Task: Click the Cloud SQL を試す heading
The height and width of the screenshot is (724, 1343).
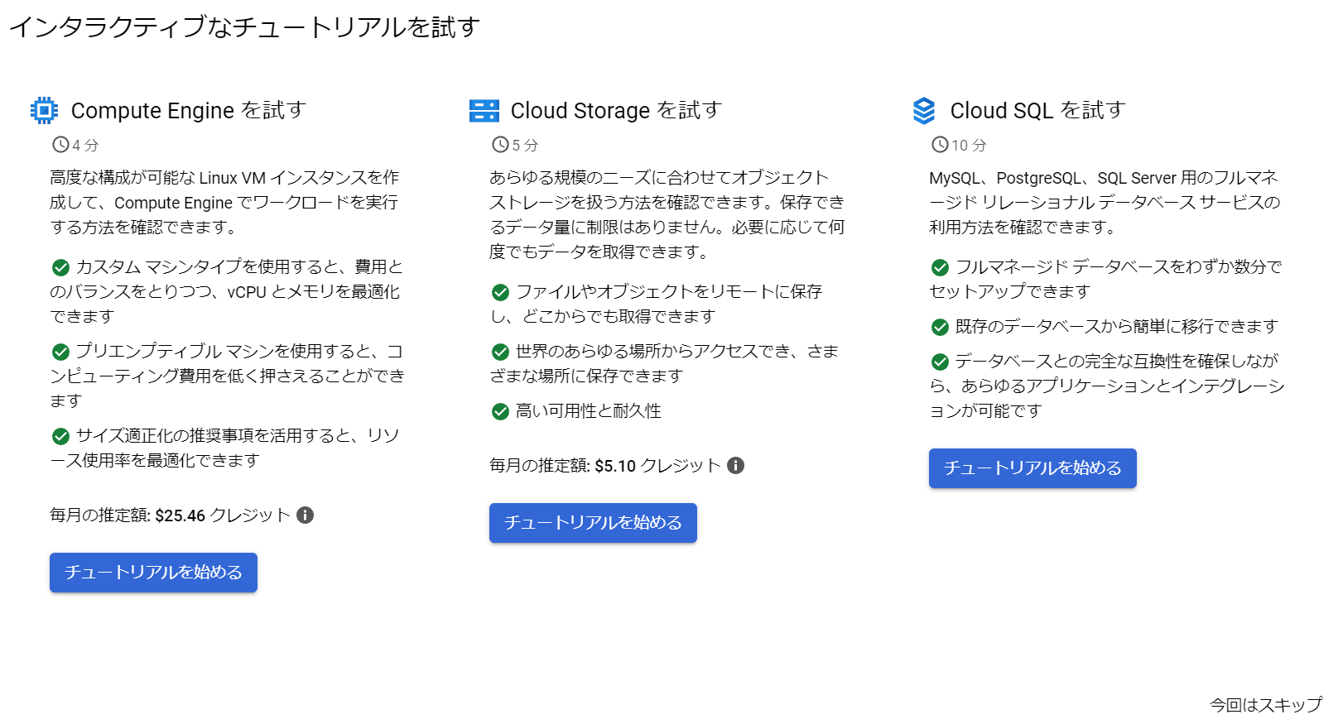Action: coord(1037,110)
